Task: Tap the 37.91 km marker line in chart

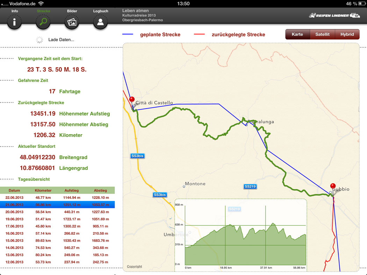Action: click(x=265, y=235)
